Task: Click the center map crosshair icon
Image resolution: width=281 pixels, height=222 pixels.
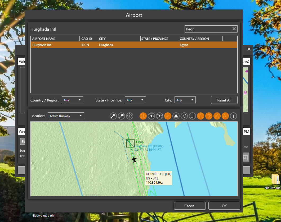Action: [130, 116]
